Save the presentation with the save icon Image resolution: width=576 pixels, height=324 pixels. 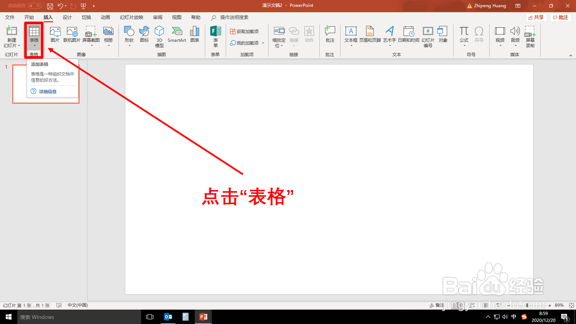tap(50, 6)
